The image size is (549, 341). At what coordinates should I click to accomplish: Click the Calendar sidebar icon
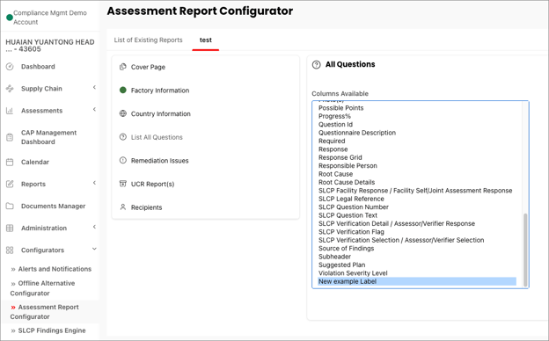coord(10,162)
